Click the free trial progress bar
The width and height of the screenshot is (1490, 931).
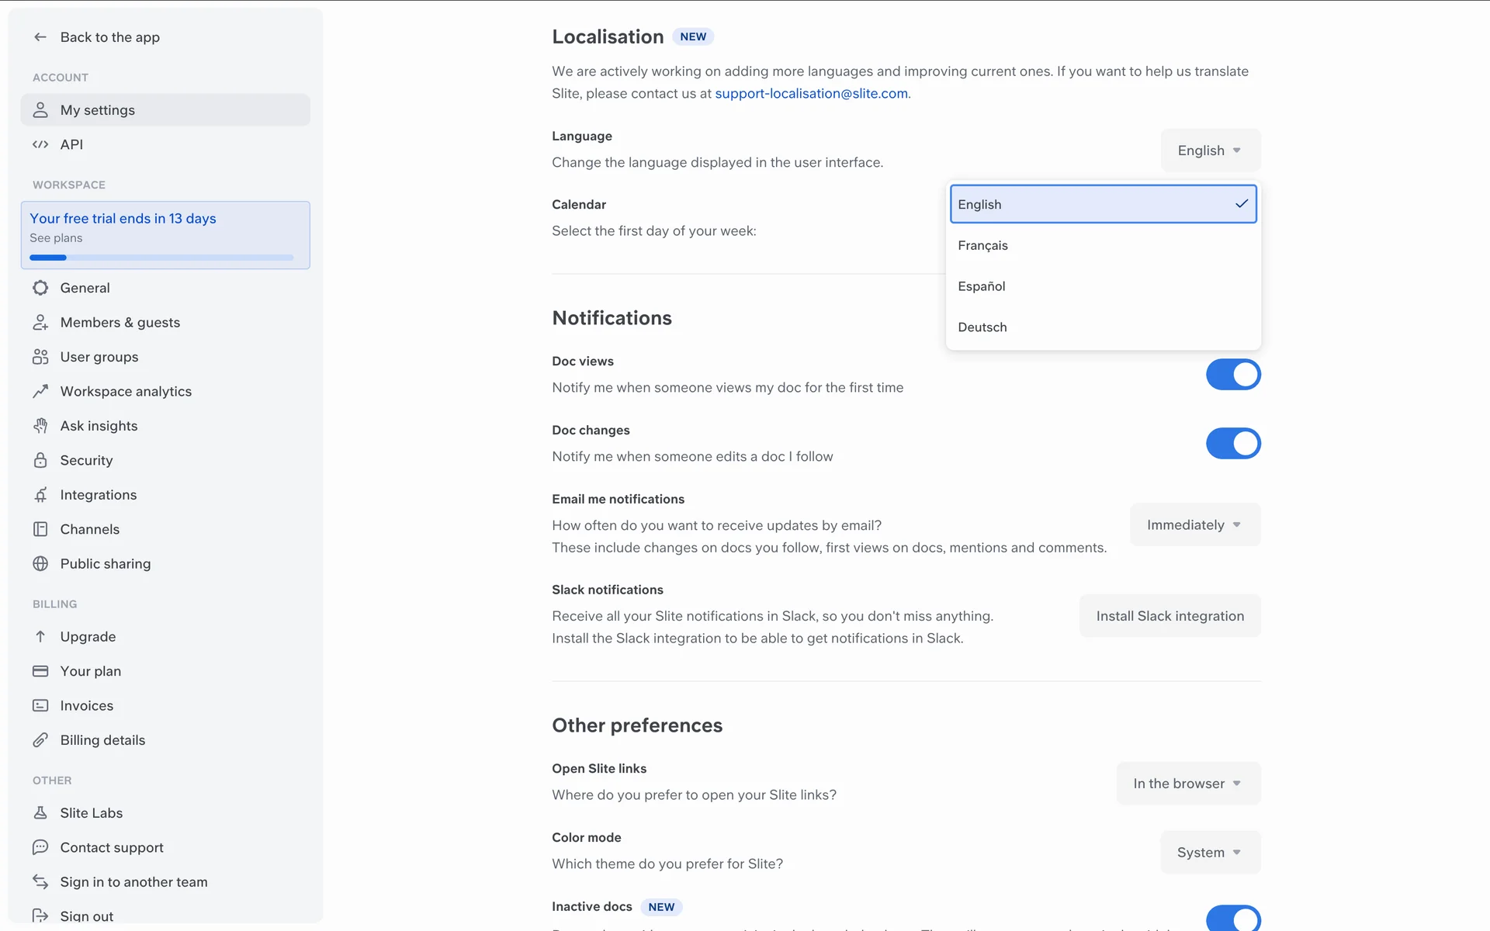(x=161, y=258)
